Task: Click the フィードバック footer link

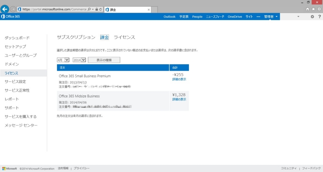Action: (x=311, y=168)
